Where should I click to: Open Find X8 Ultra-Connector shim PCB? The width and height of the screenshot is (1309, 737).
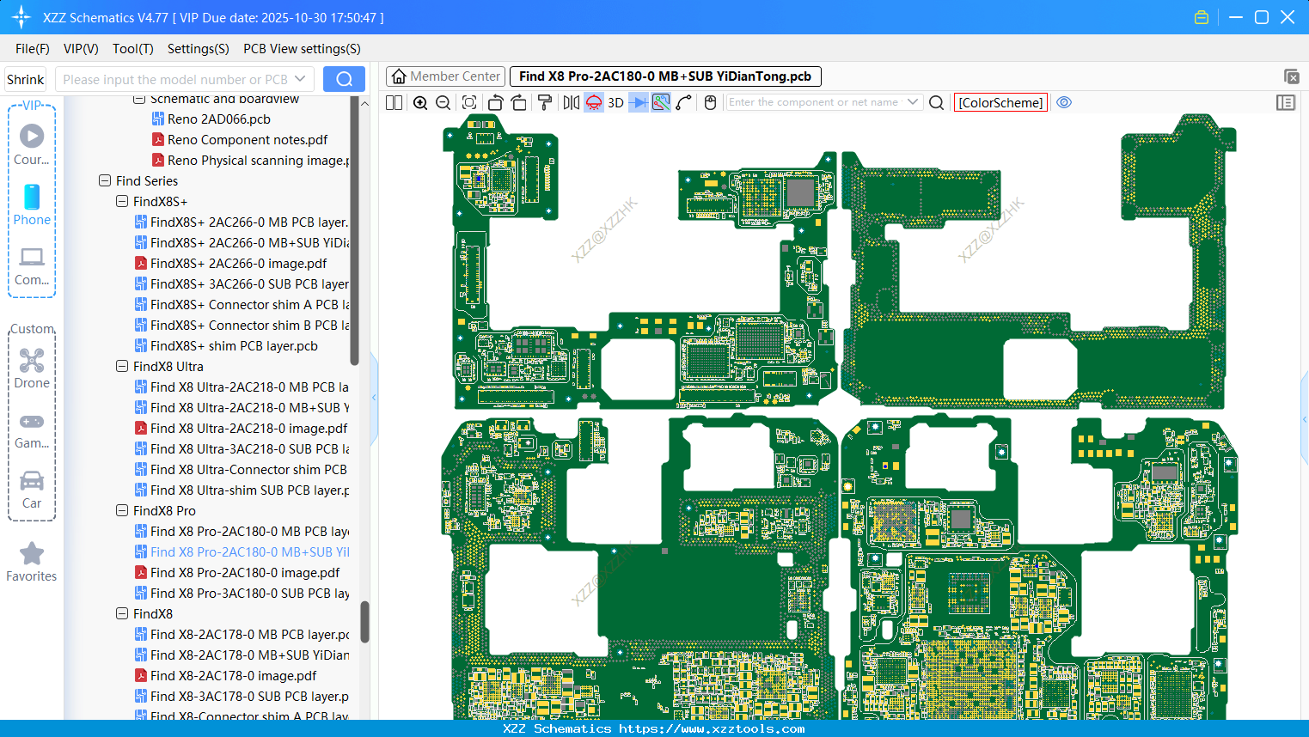pos(241,470)
